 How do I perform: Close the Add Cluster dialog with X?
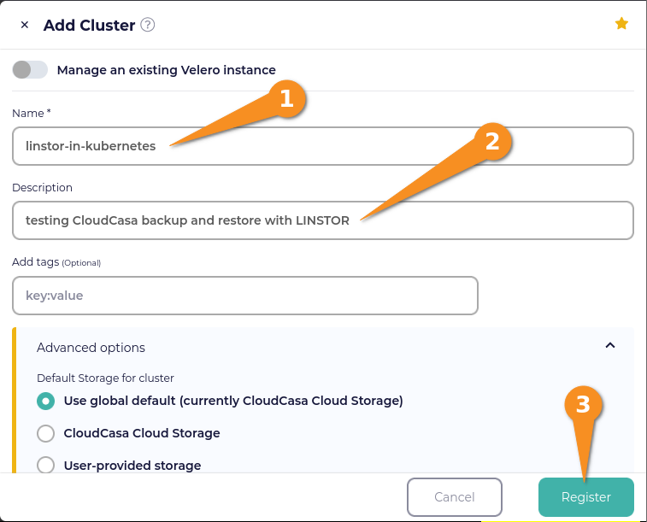coord(24,25)
